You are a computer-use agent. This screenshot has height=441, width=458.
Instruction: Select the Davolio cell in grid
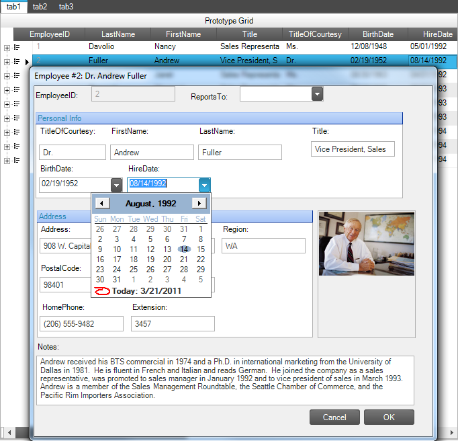coord(118,46)
